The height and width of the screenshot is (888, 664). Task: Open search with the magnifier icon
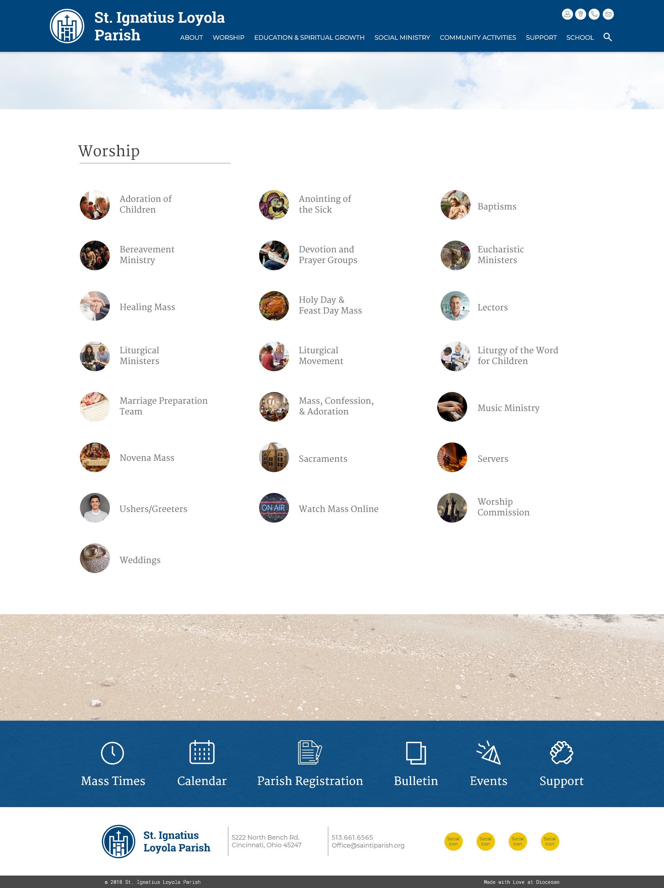607,37
